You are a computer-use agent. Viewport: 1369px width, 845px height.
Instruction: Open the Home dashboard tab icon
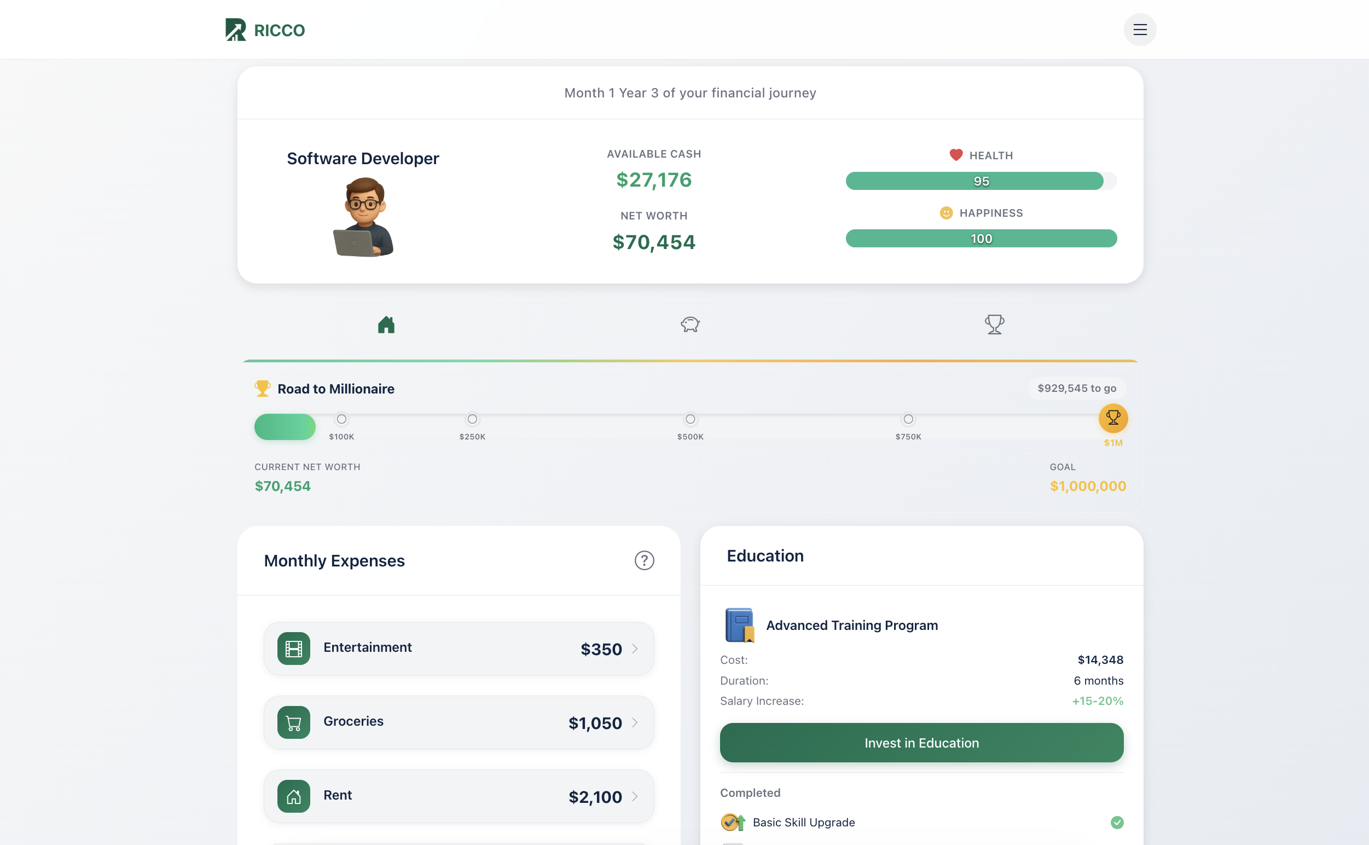tap(387, 325)
